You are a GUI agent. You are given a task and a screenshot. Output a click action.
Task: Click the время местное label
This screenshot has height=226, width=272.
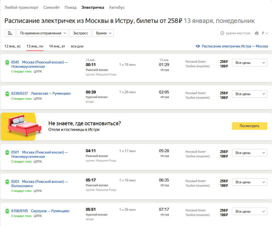click(238, 33)
